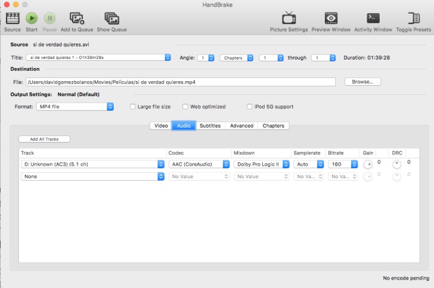Minimize the HandBrake window
The width and height of the screenshot is (434, 288).
click(x=16, y=5)
